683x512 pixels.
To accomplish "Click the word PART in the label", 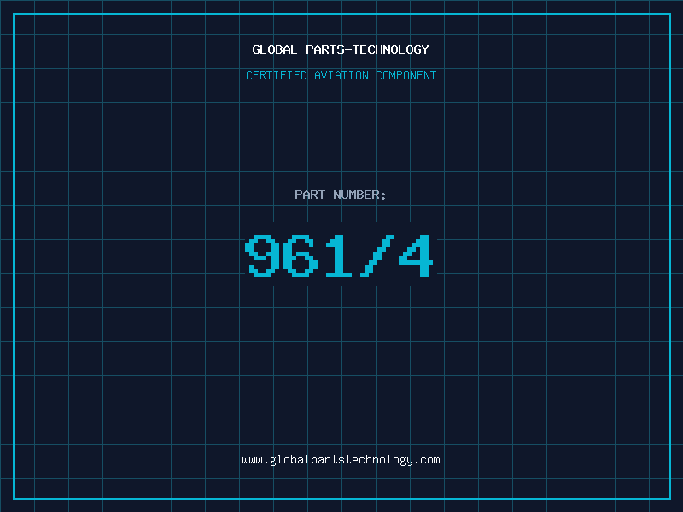I will tap(310, 195).
